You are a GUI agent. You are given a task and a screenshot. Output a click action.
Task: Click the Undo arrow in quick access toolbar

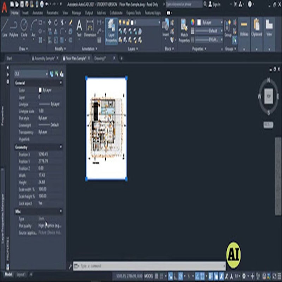(47, 4)
